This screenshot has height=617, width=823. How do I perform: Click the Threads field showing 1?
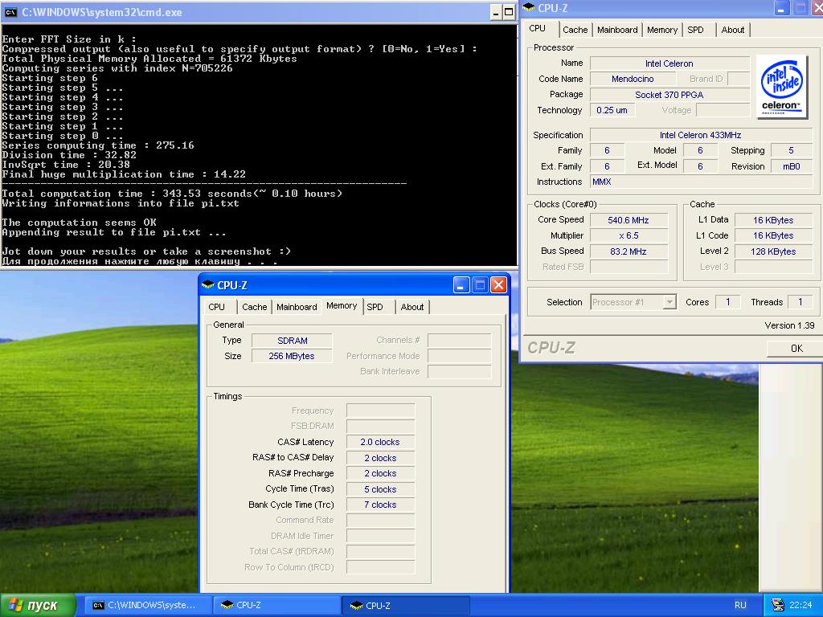[800, 302]
